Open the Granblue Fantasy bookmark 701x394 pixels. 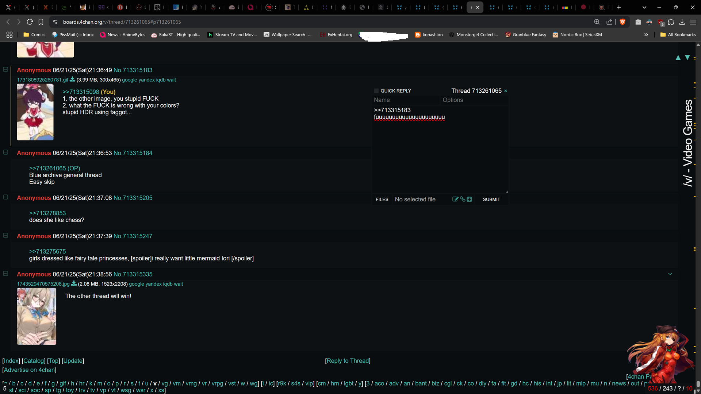tap(526, 35)
